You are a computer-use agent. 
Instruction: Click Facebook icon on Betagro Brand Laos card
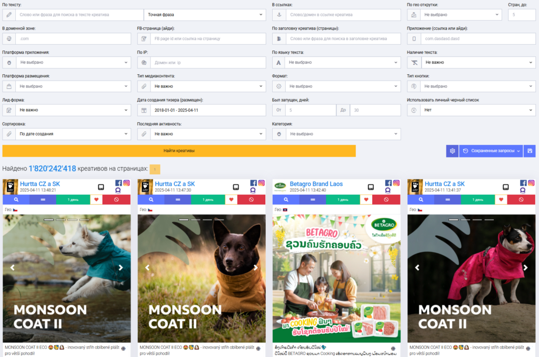click(388, 183)
